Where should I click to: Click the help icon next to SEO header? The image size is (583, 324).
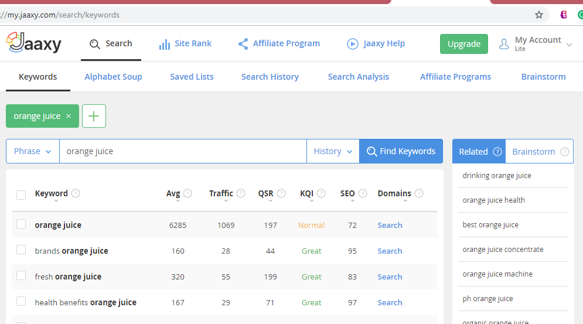pyautogui.click(x=363, y=193)
